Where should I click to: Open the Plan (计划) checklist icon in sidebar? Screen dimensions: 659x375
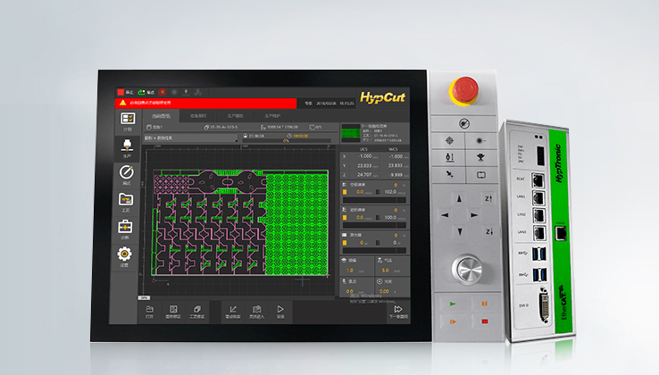point(126,119)
